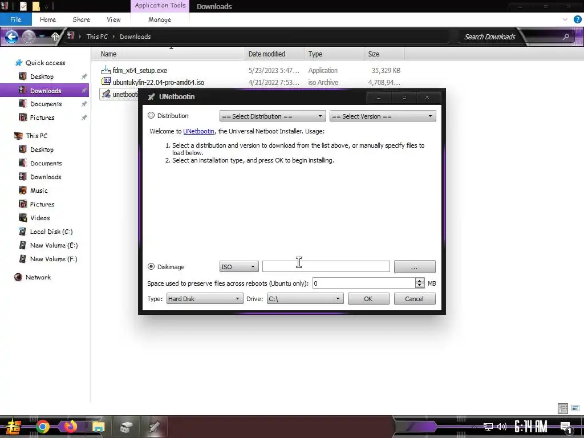584x438 pixels.
Task: Launch Google Chrome from taskbar
Action: click(42, 427)
